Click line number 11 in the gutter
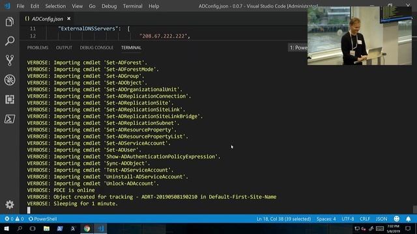 (33, 29)
